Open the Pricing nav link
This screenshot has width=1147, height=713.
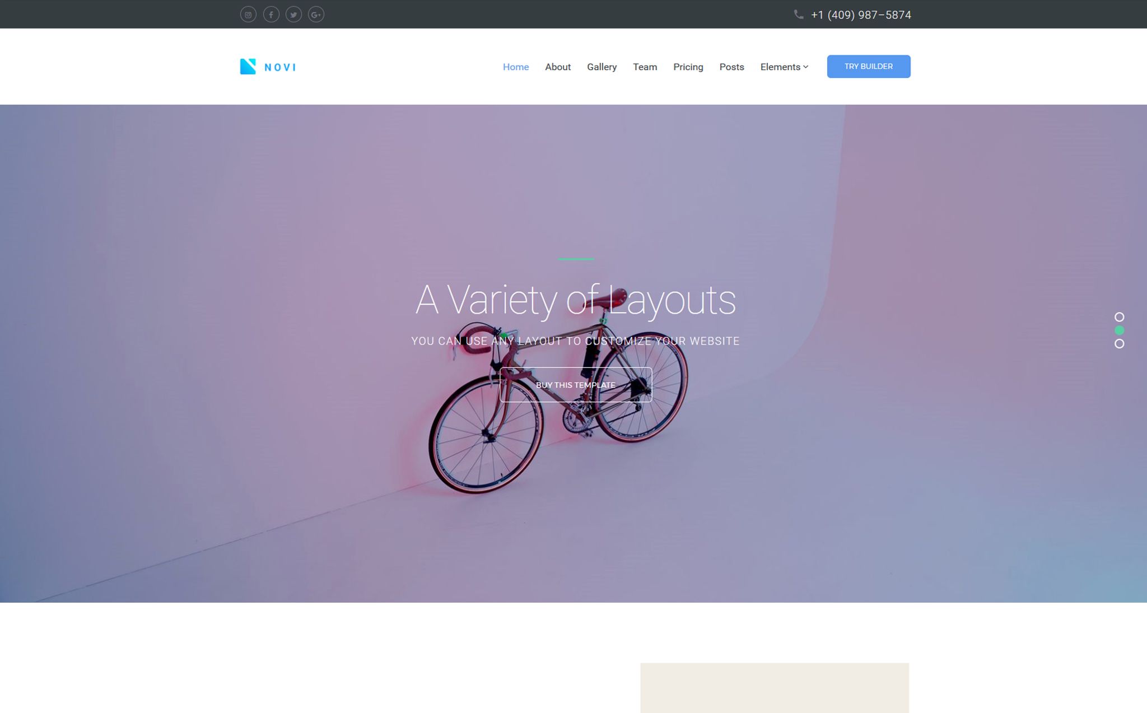coord(688,67)
